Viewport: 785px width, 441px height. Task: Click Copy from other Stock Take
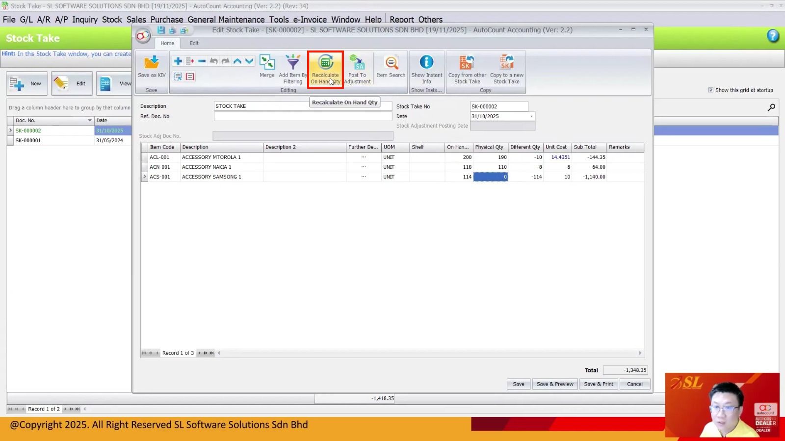[x=467, y=69]
